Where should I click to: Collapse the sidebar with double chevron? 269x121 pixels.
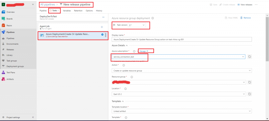pyautogui.click(x=33, y=117)
